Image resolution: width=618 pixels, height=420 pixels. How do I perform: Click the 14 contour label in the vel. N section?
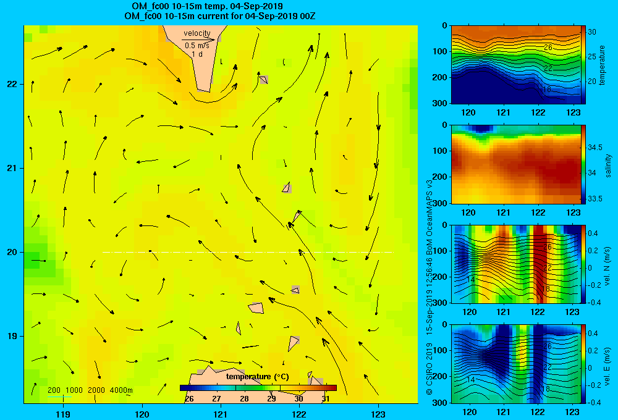[470, 280]
